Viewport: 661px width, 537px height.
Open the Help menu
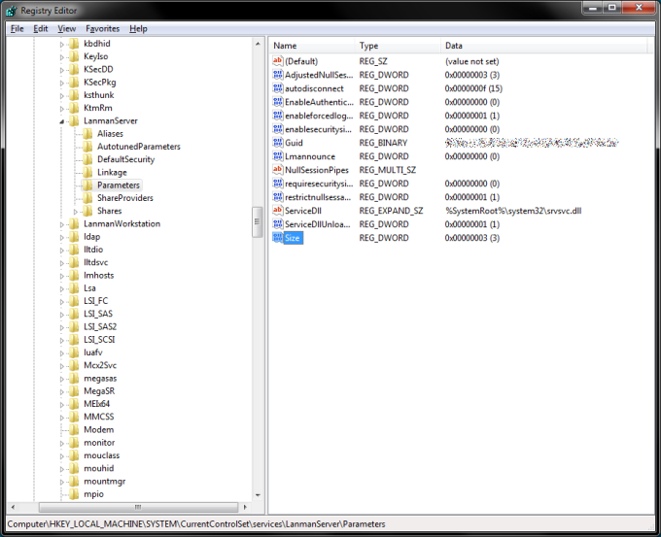138,28
